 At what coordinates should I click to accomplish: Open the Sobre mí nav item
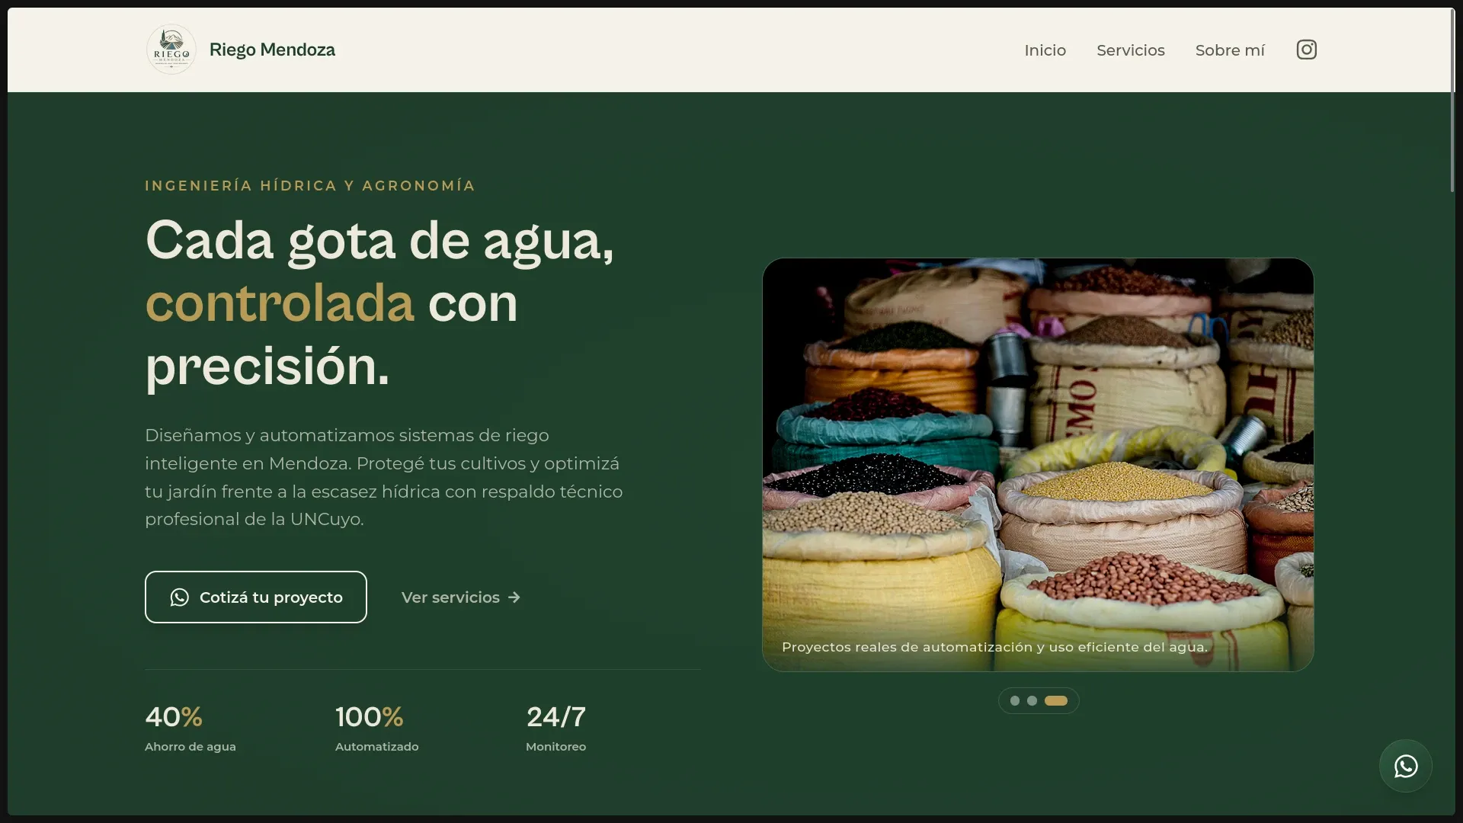[1230, 50]
